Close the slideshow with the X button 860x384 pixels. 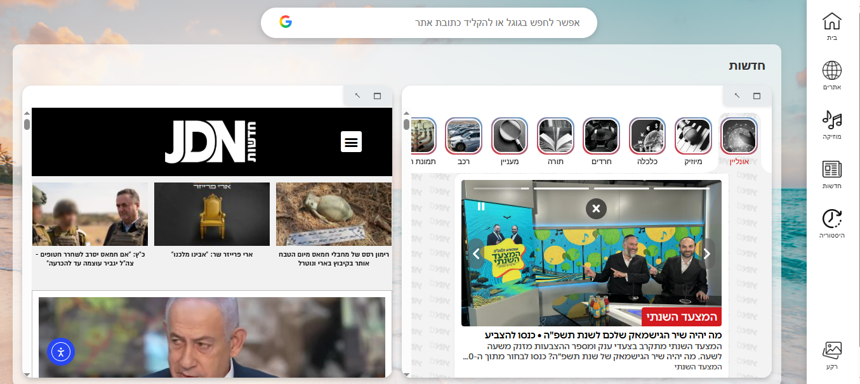tap(596, 208)
